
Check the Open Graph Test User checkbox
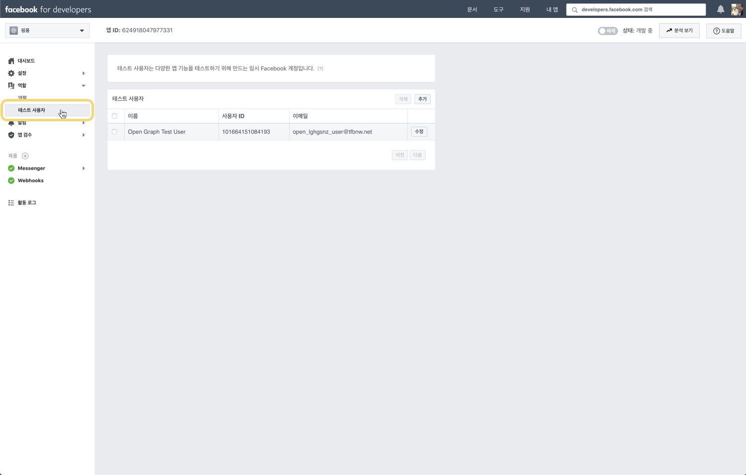[114, 132]
